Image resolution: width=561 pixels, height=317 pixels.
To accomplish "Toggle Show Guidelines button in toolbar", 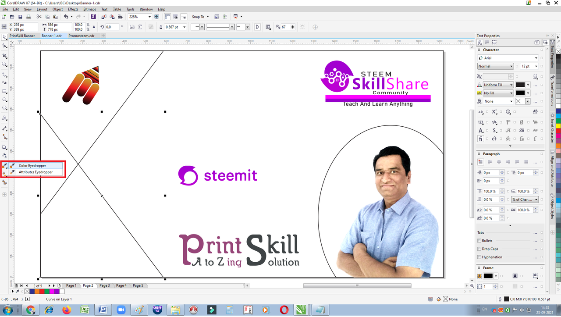I will [183, 17].
